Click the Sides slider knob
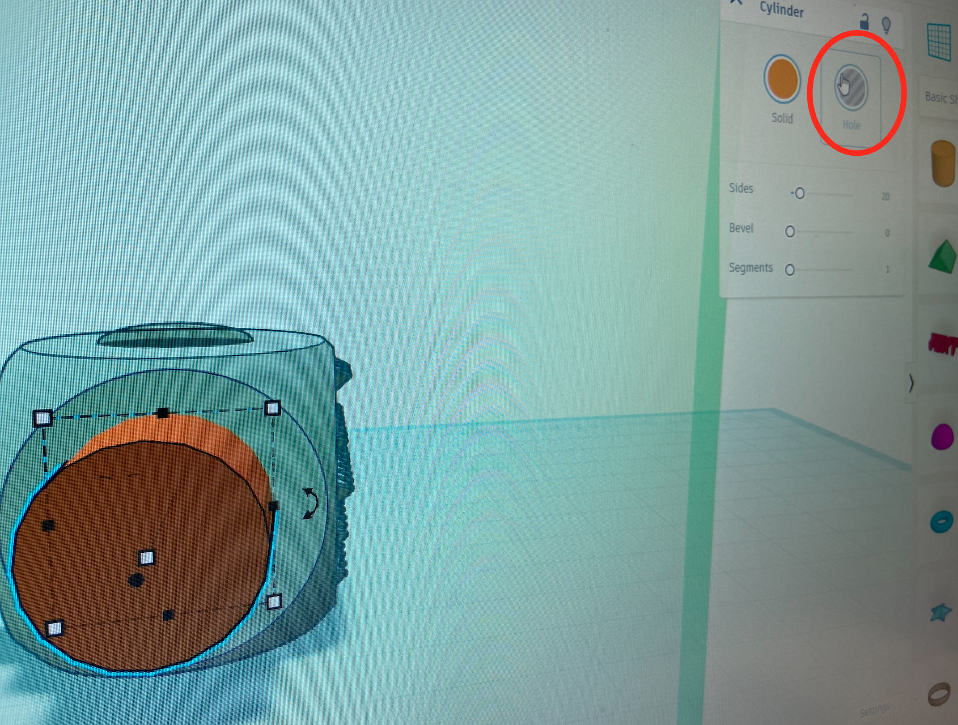 click(x=799, y=194)
